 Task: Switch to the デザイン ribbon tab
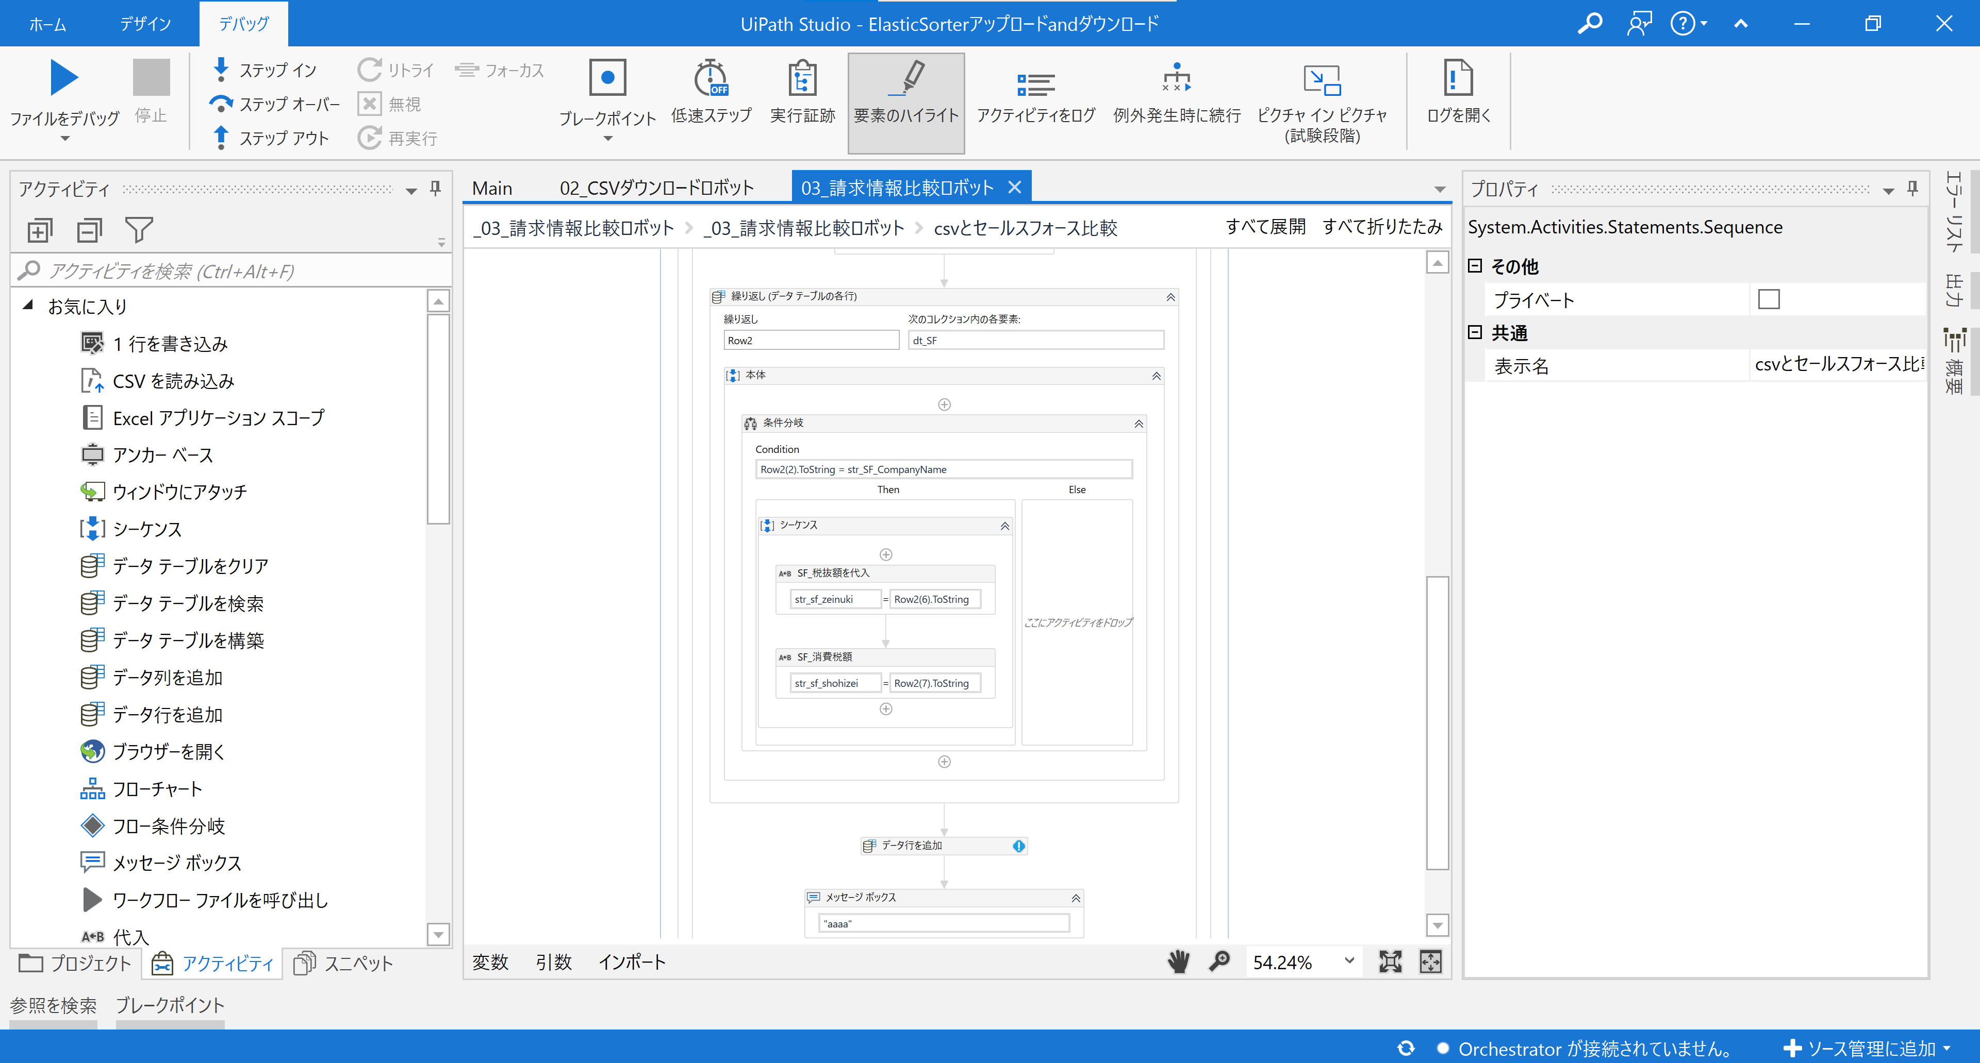pos(144,24)
